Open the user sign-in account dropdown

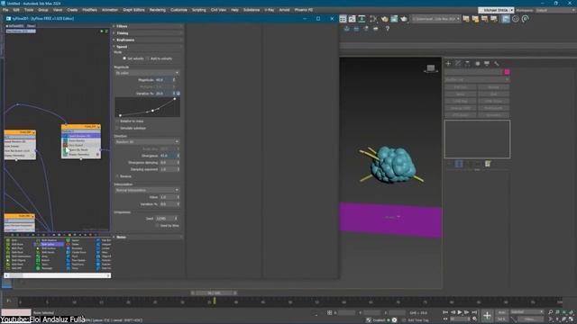pyautogui.click(x=496, y=10)
